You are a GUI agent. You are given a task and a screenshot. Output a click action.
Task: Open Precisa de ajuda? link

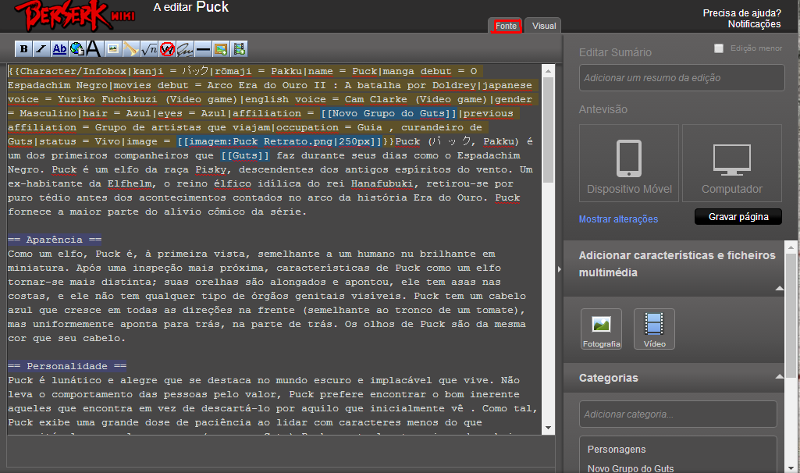[741, 13]
